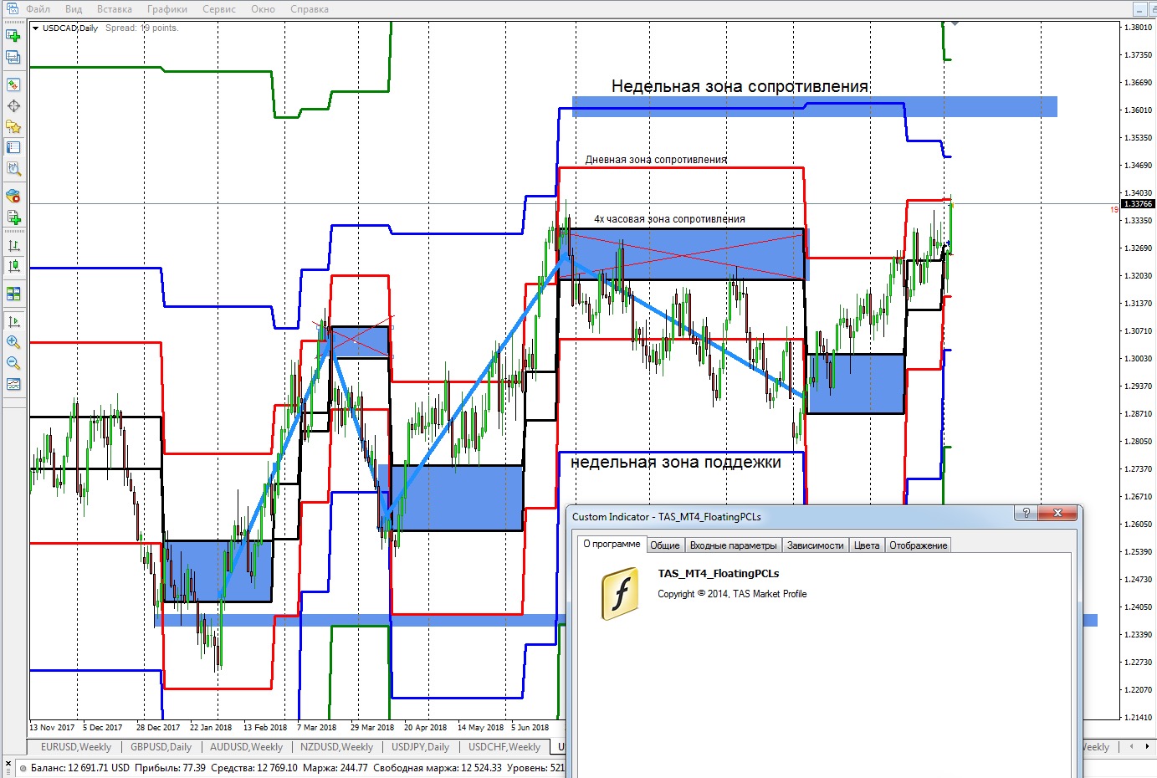Switch to the Отображение tab
This screenshot has width=1157, height=778.
(x=919, y=545)
